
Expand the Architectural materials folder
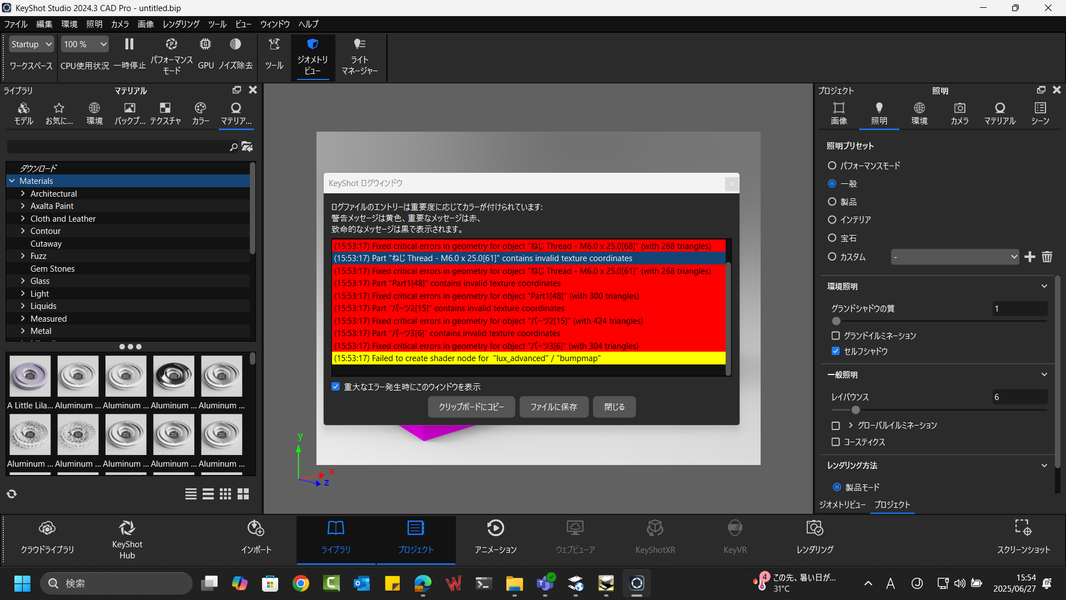pos(23,193)
